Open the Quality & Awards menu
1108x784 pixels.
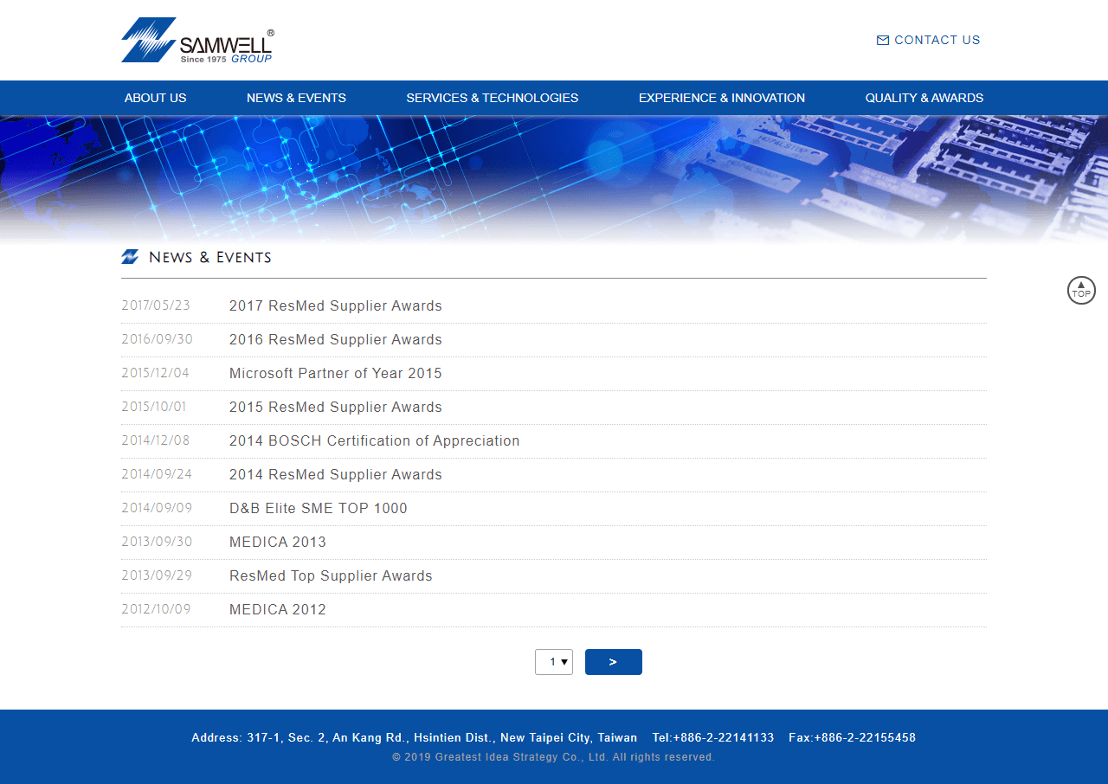[924, 98]
